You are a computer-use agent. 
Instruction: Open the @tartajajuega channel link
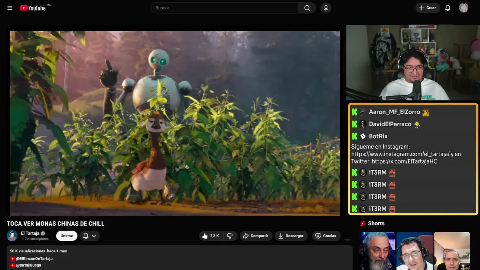(x=28, y=265)
